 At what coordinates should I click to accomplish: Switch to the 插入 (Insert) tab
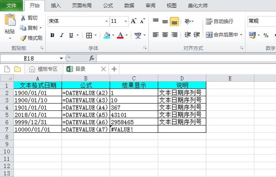56,6
